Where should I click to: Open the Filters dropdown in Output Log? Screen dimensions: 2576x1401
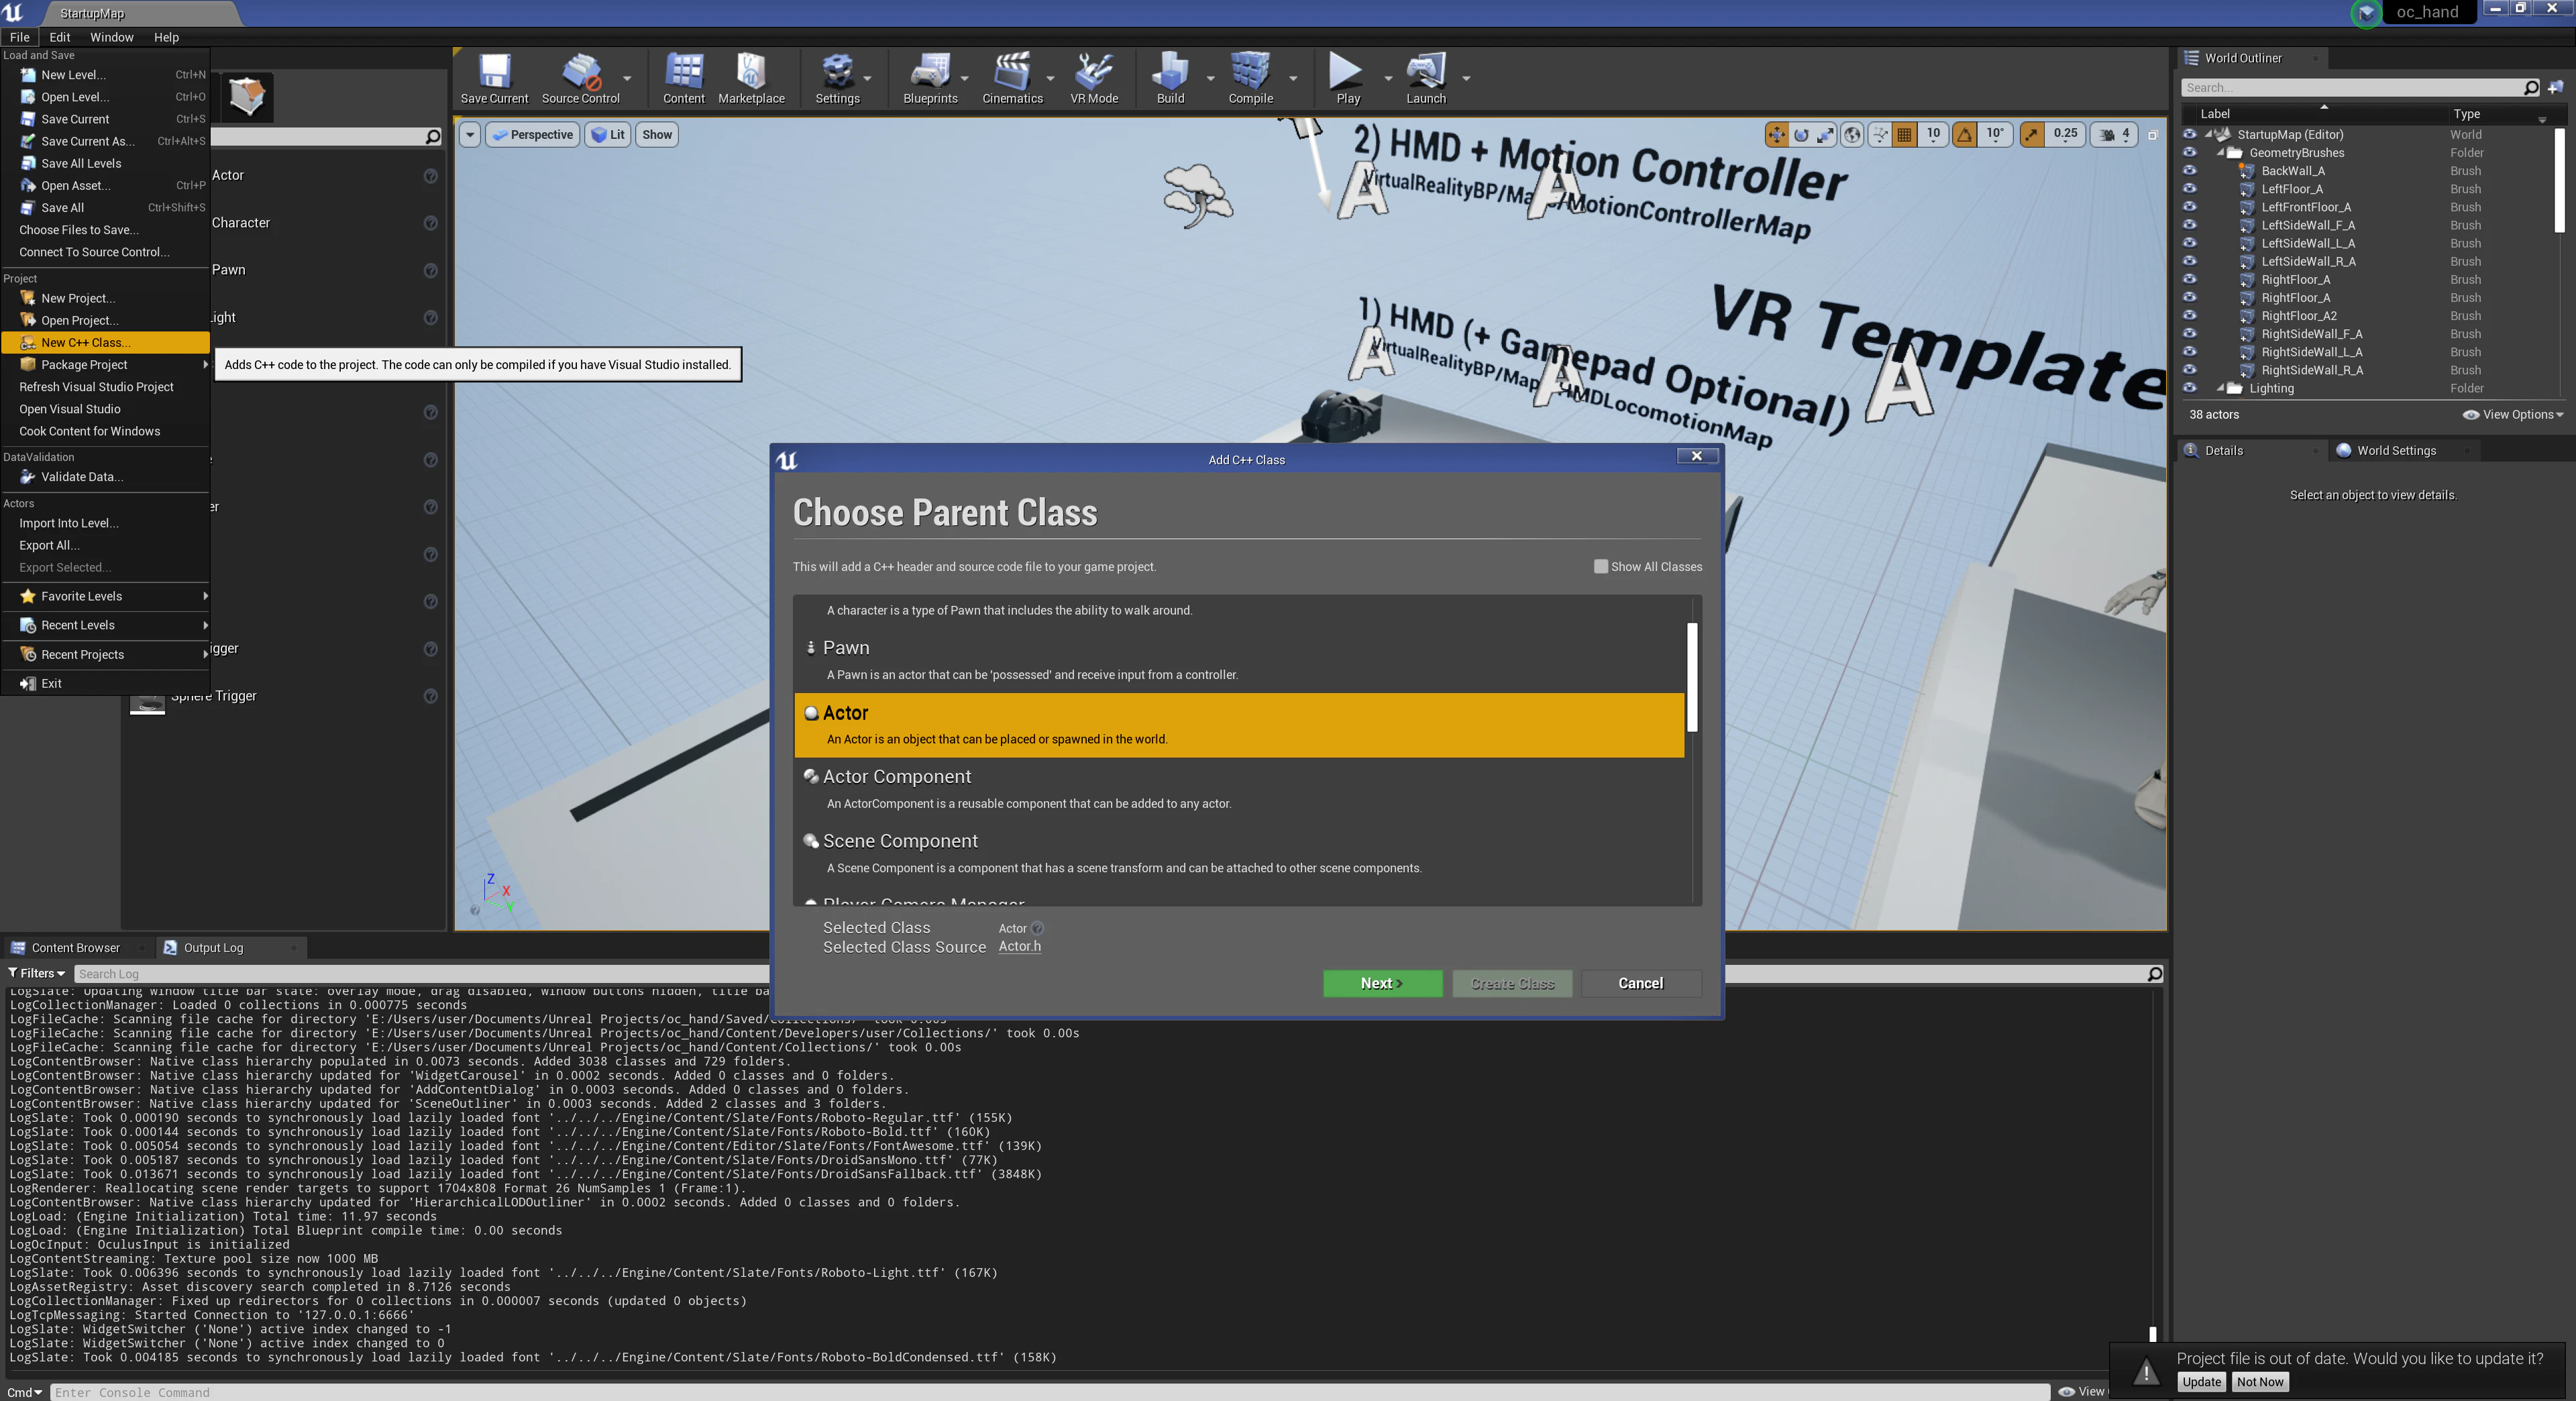(36, 973)
